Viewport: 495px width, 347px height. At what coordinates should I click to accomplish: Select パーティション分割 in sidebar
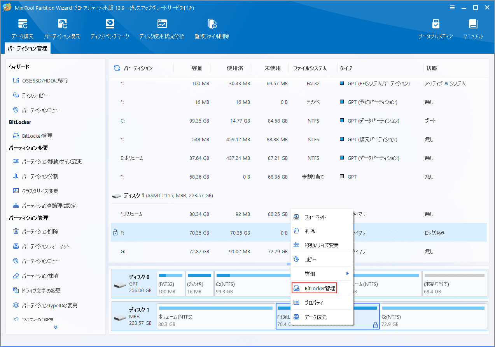click(35, 176)
